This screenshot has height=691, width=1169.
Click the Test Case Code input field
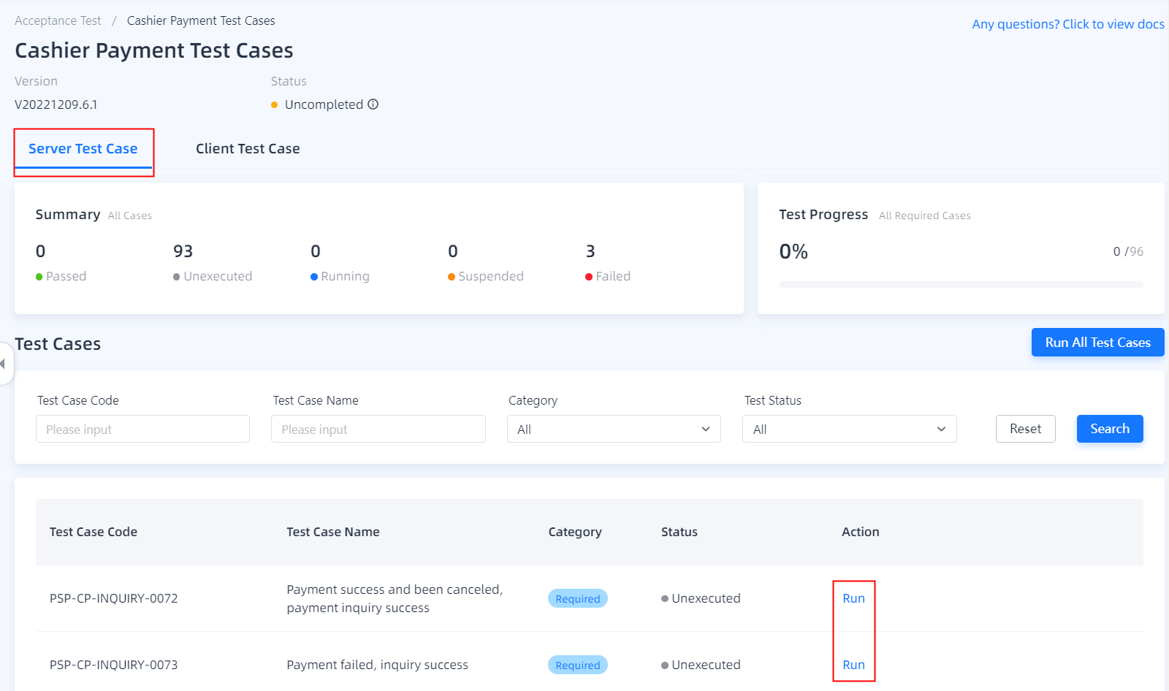[x=142, y=429]
